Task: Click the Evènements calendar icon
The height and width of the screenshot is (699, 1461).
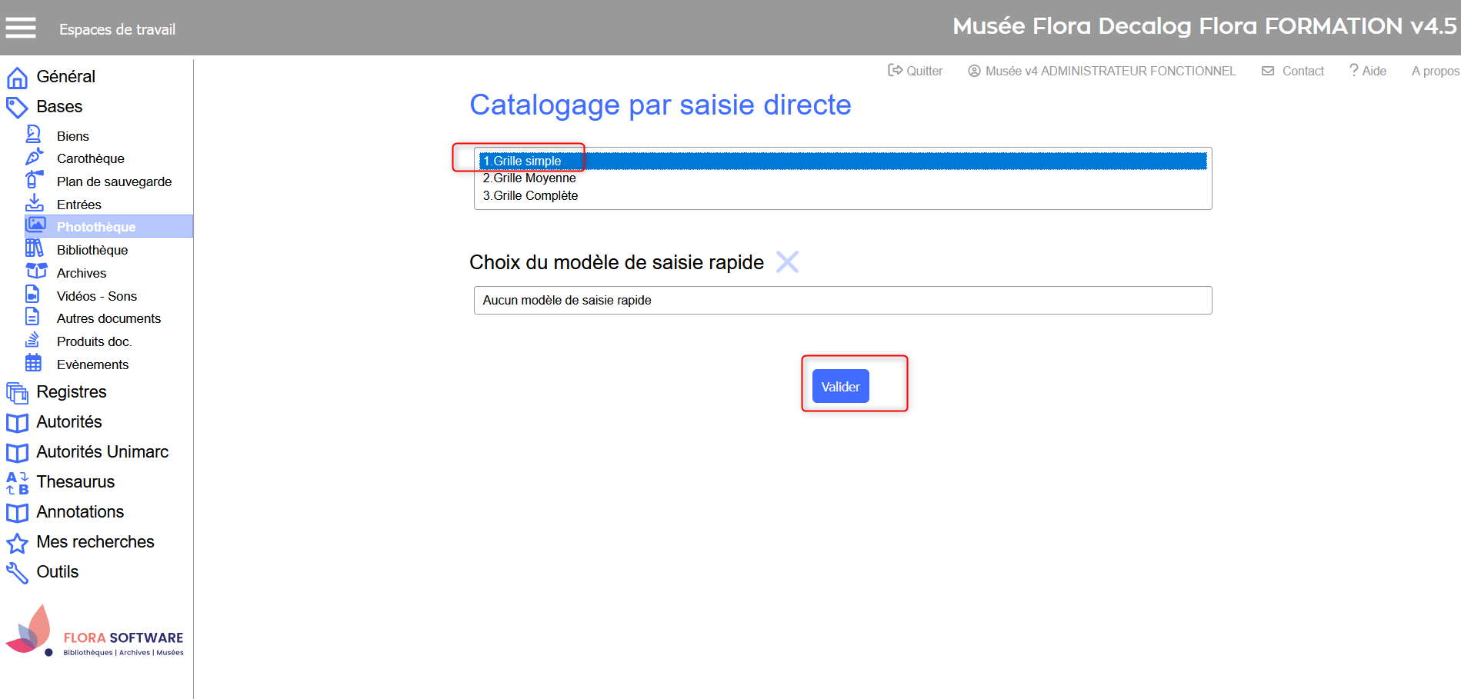Action: 33,363
